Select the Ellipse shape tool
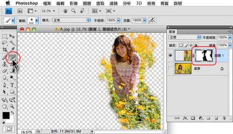This screenshot has height=134, width=233. 12,92
